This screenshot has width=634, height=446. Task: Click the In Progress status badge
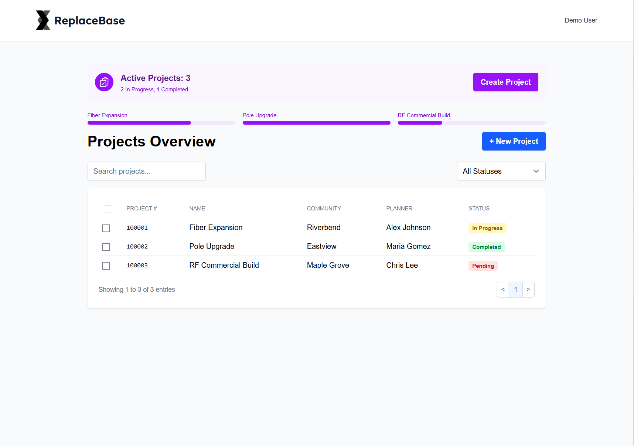(x=487, y=228)
